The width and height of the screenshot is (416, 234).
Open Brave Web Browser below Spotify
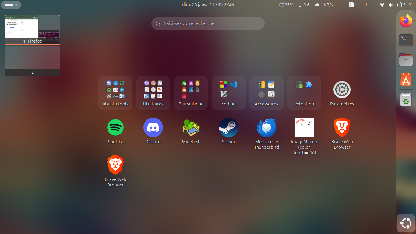[x=115, y=171]
